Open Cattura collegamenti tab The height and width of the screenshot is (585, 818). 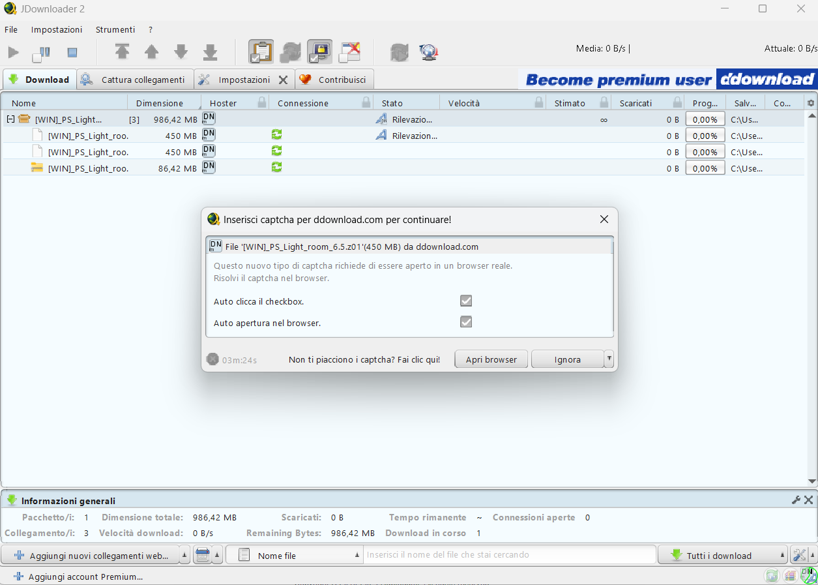(x=135, y=80)
